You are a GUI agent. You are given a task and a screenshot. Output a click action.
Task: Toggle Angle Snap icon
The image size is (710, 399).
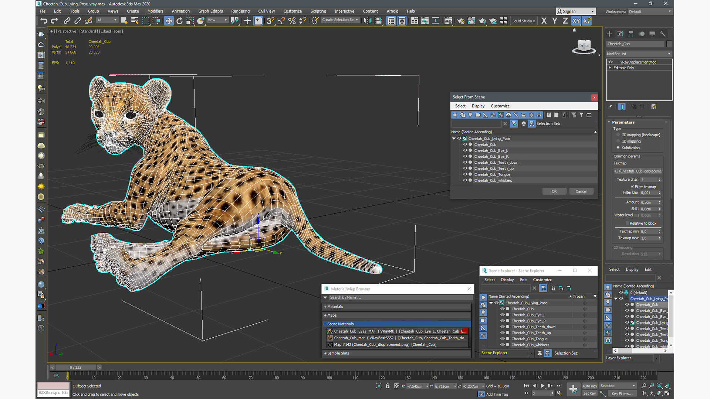(x=281, y=21)
